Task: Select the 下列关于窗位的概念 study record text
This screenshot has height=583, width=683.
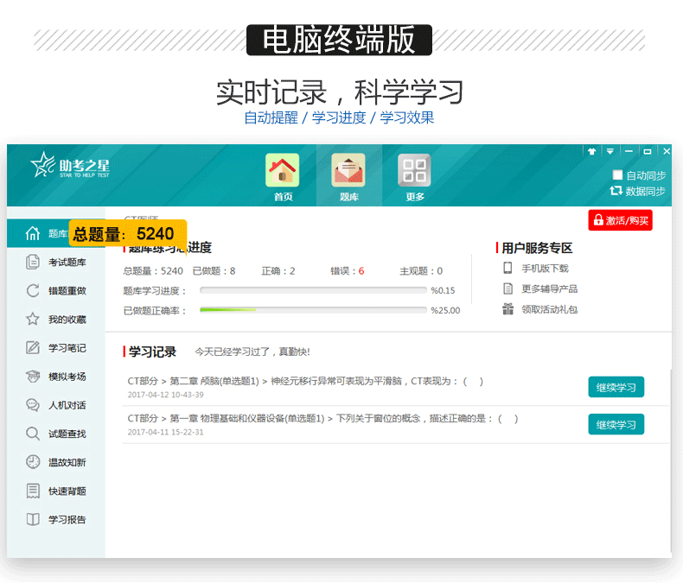Action: [322, 419]
